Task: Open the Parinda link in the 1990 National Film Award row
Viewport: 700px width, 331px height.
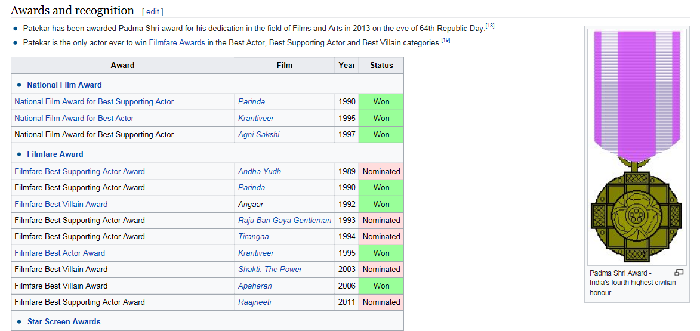Action: [251, 102]
